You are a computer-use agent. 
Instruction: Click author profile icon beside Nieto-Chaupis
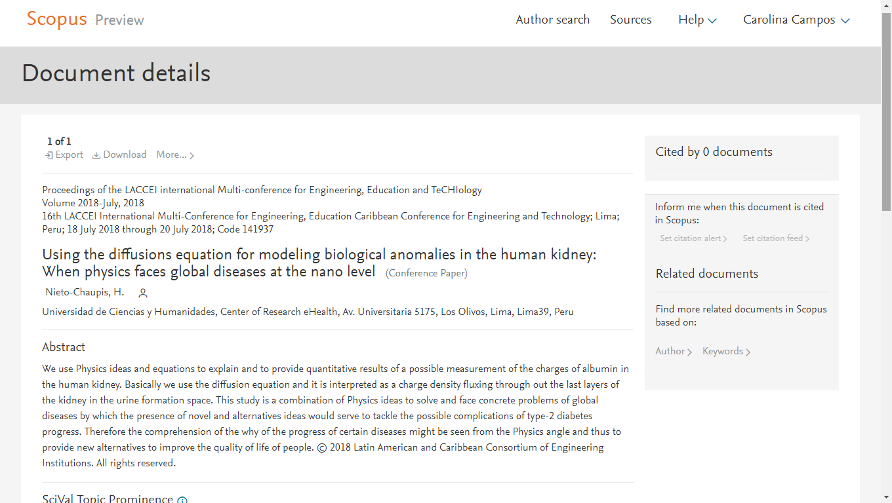click(x=143, y=293)
